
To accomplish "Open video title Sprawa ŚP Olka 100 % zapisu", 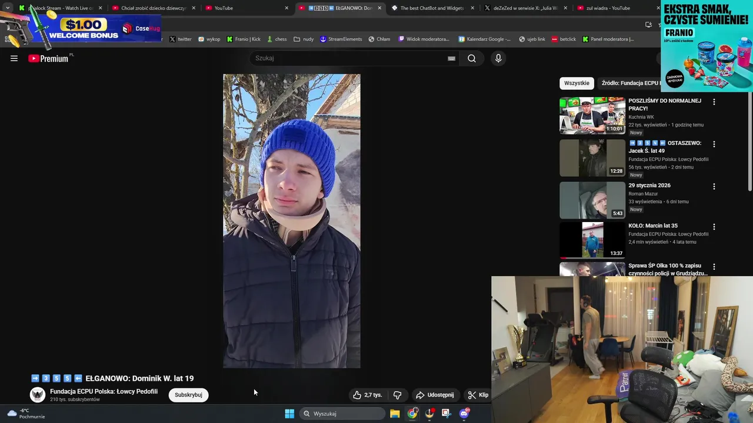I will [668, 269].
